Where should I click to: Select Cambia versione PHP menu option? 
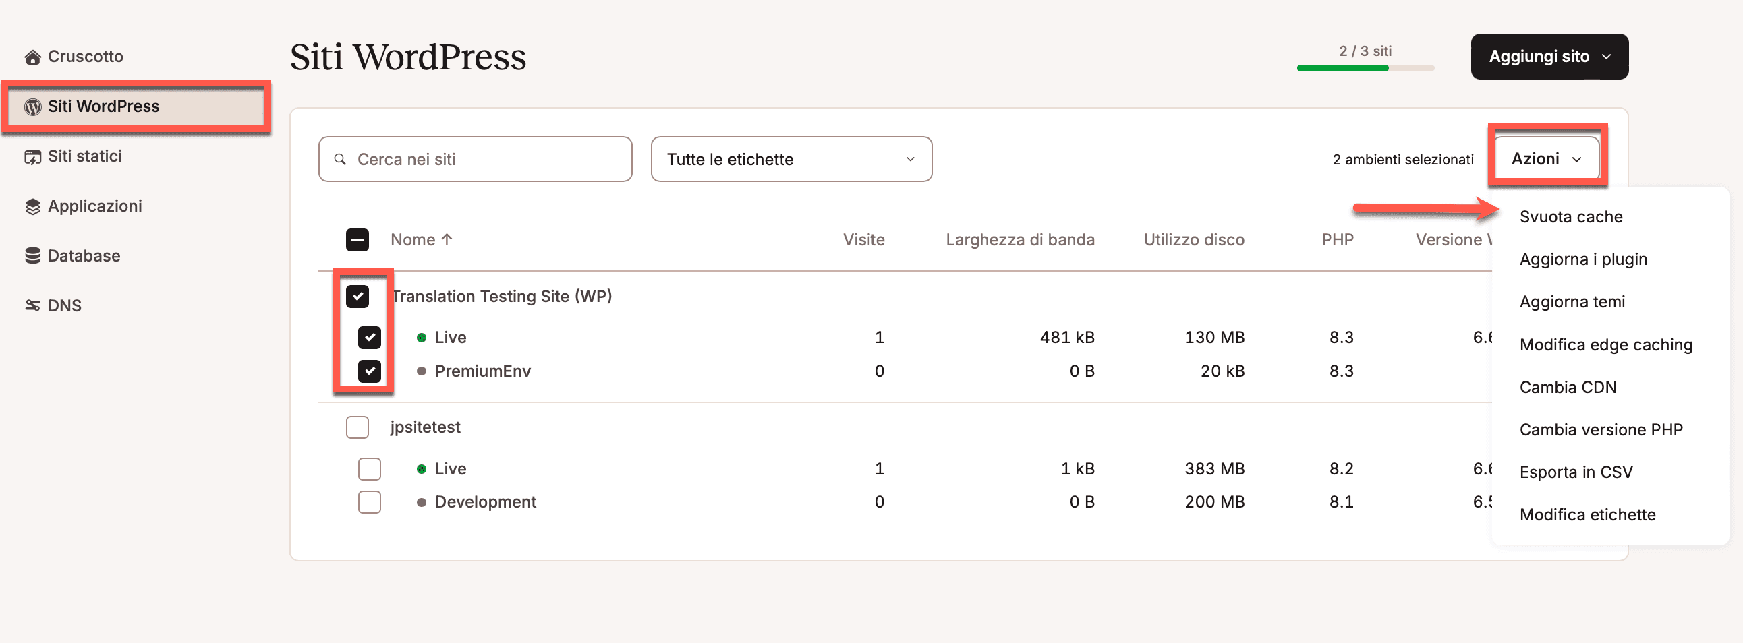click(1600, 430)
